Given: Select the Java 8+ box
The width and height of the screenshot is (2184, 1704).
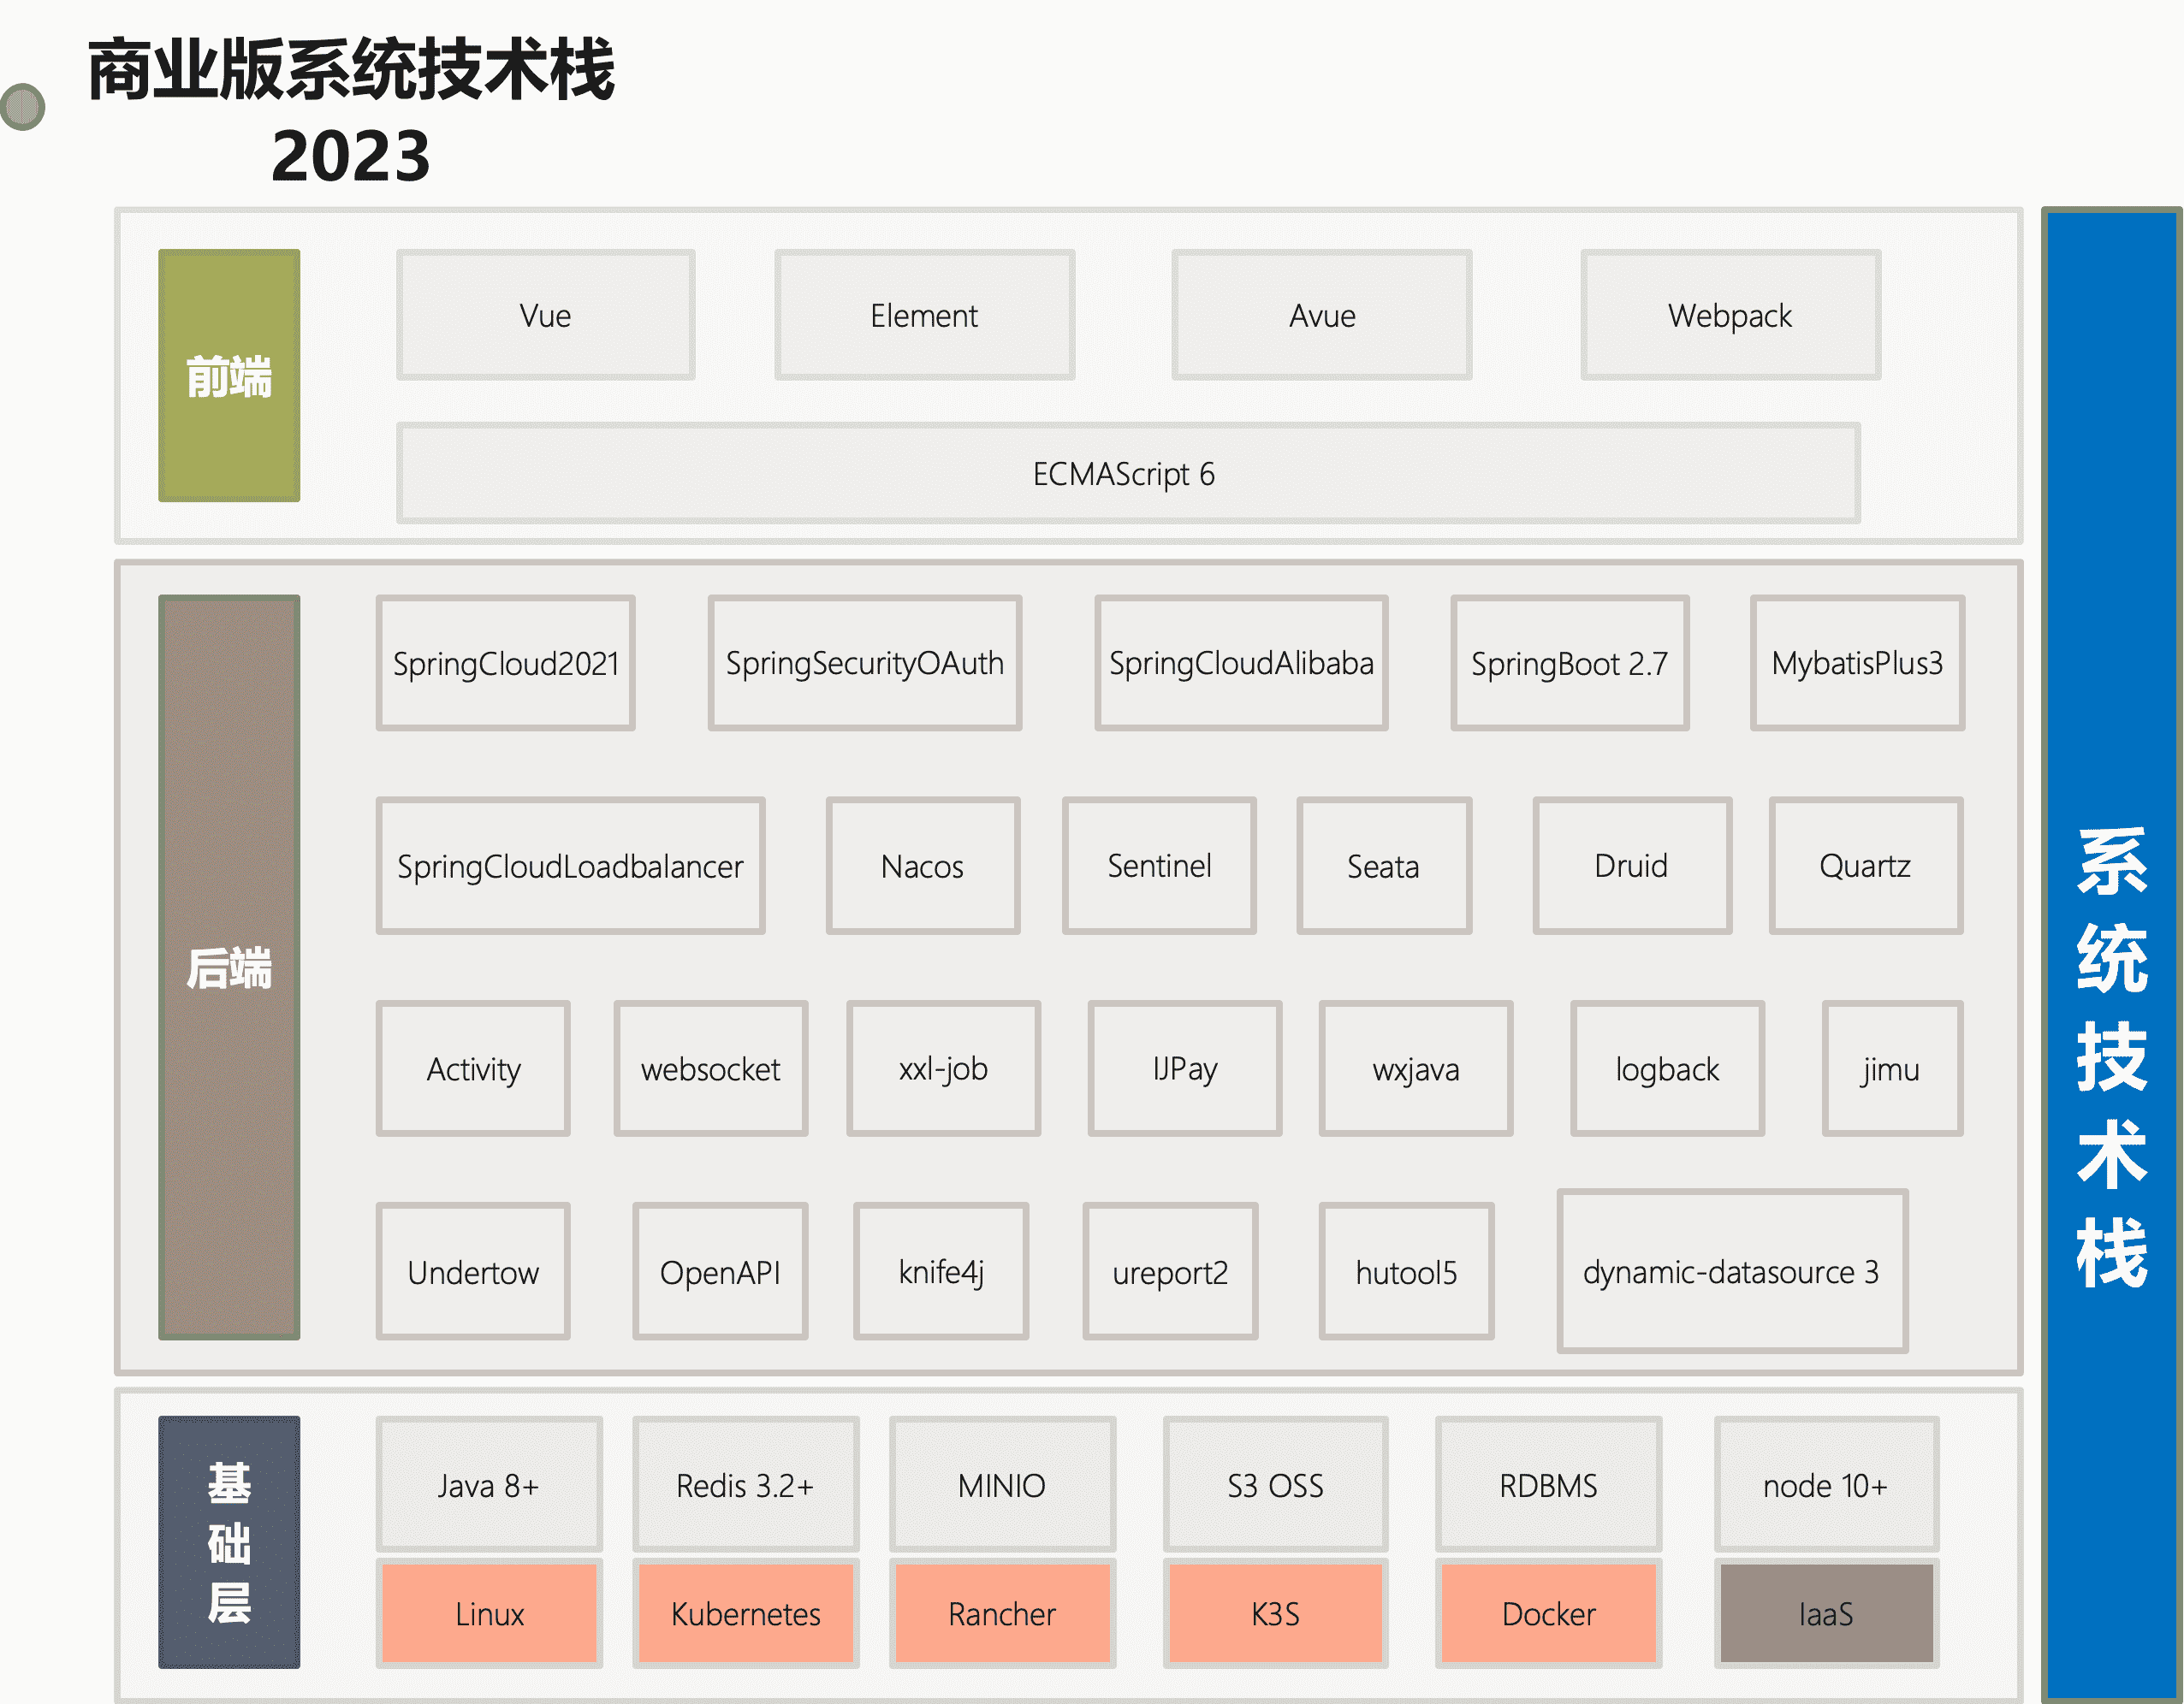Looking at the screenshot, I should click(489, 1485).
